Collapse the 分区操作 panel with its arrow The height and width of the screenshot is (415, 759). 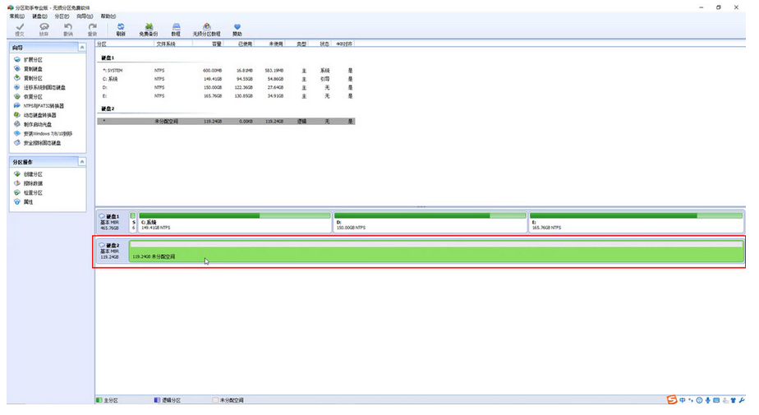(x=81, y=162)
